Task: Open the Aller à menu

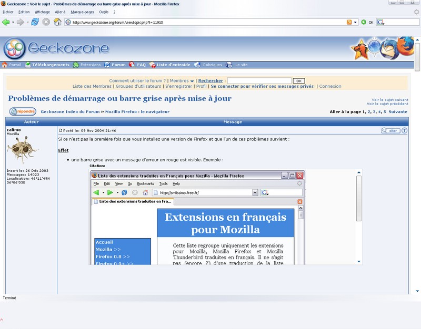Action: [x=60, y=12]
